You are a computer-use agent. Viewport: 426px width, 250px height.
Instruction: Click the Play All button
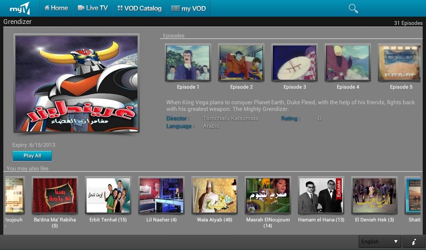32,156
